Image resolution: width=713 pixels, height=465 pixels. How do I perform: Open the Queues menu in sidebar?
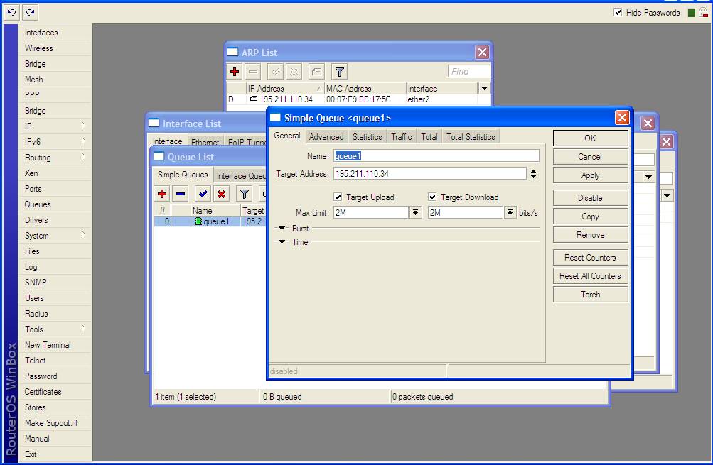point(38,204)
